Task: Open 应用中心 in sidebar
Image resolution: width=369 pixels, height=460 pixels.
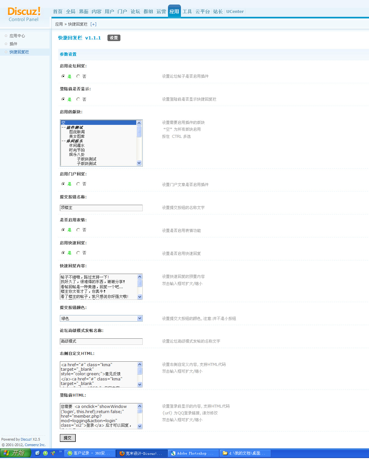Action: pyautogui.click(x=17, y=36)
